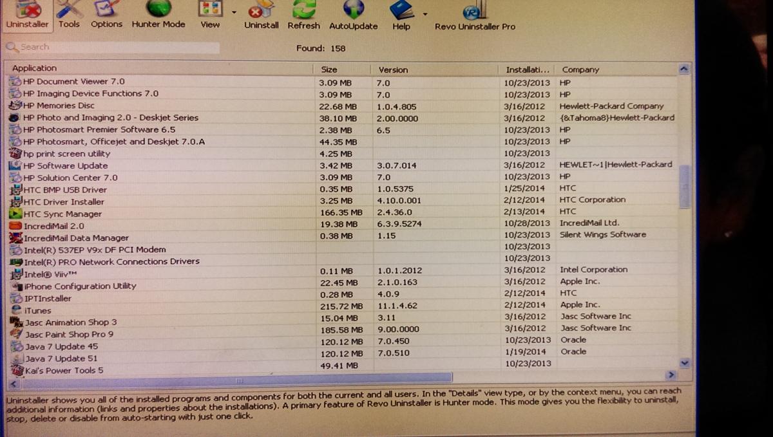This screenshot has width=773, height=437.
Task: Select the IPTInstaller entry
Action: (x=48, y=299)
